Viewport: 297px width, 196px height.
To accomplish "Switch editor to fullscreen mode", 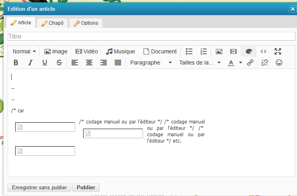I will [x=278, y=51].
